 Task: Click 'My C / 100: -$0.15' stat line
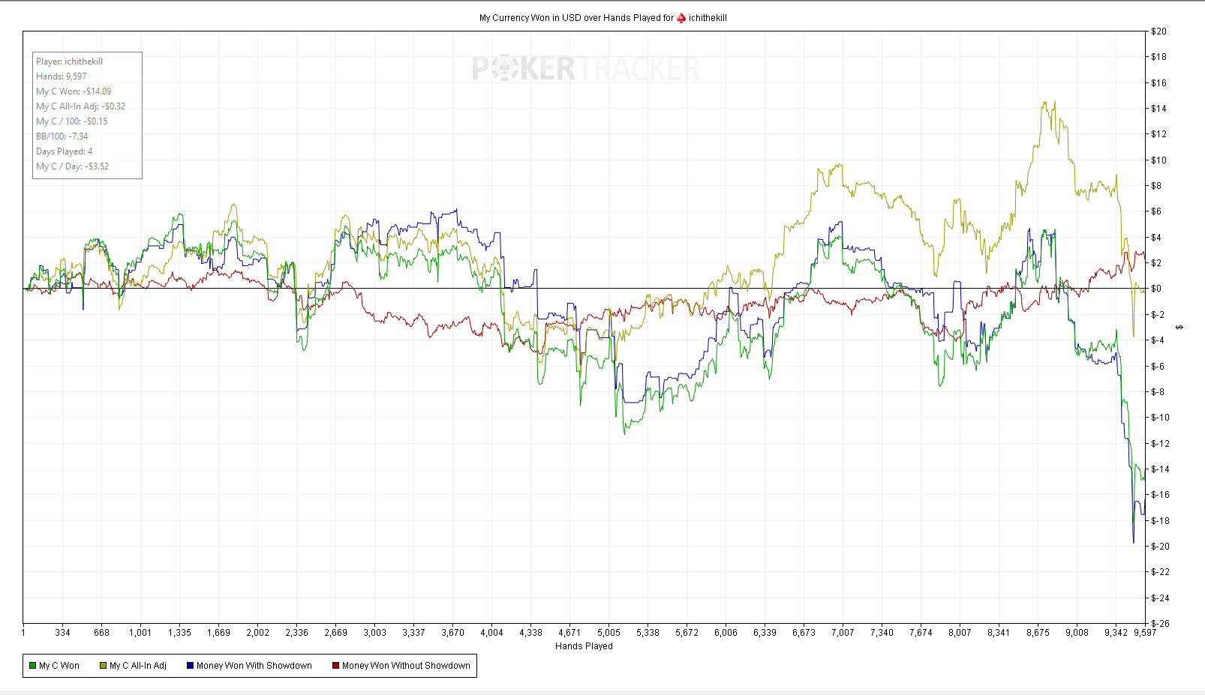pos(72,121)
